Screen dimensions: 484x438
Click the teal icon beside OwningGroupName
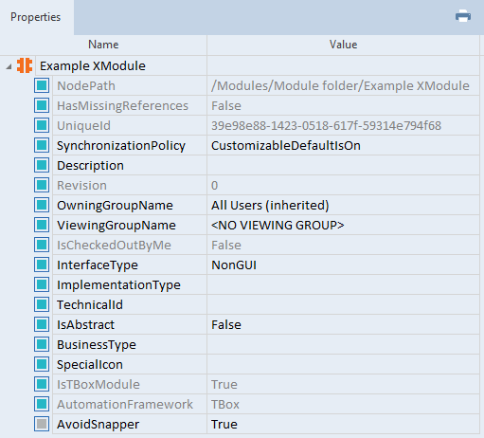(x=42, y=205)
